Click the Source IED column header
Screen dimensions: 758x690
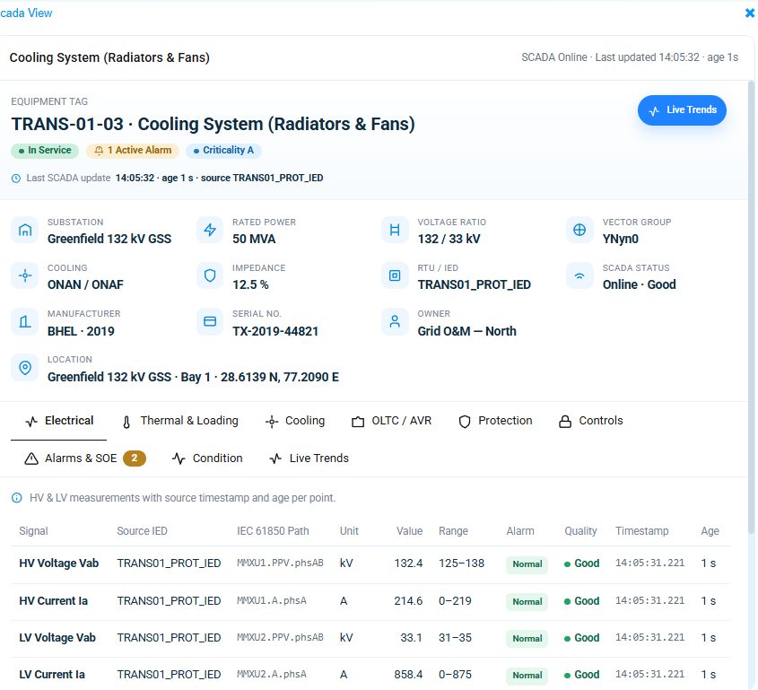[142, 531]
